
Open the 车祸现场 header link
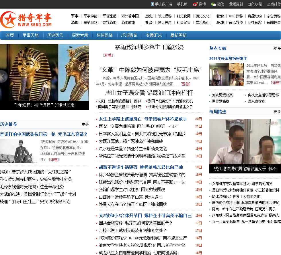click(x=90, y=22)
